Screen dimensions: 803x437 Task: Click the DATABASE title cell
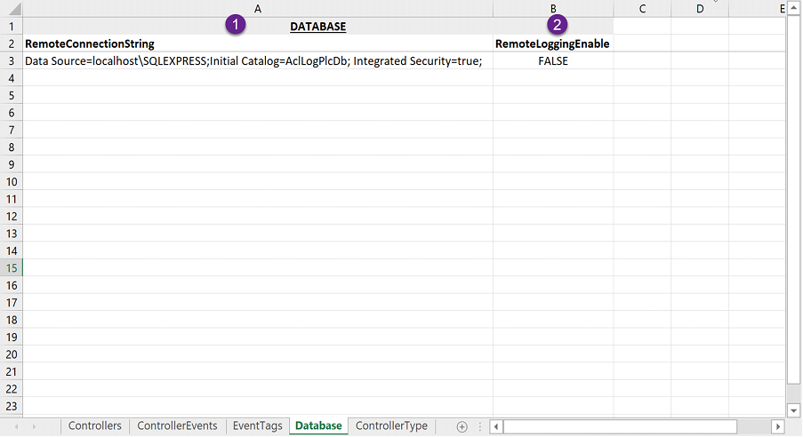tap(317, 27)
